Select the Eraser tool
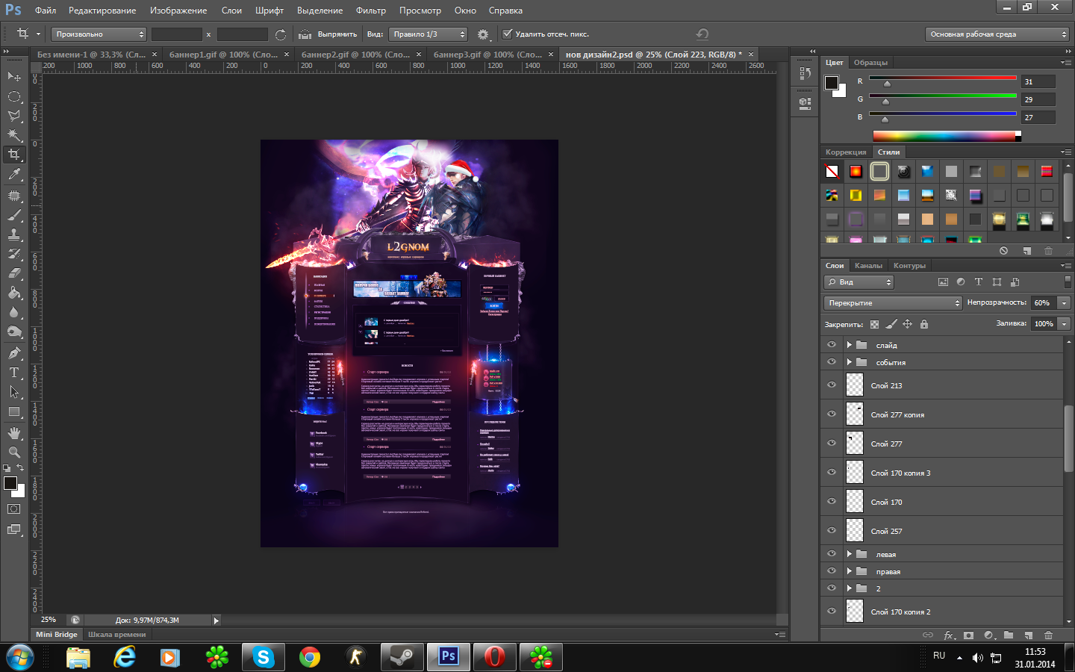This screenshot has width=1075, height=672. 14,273
